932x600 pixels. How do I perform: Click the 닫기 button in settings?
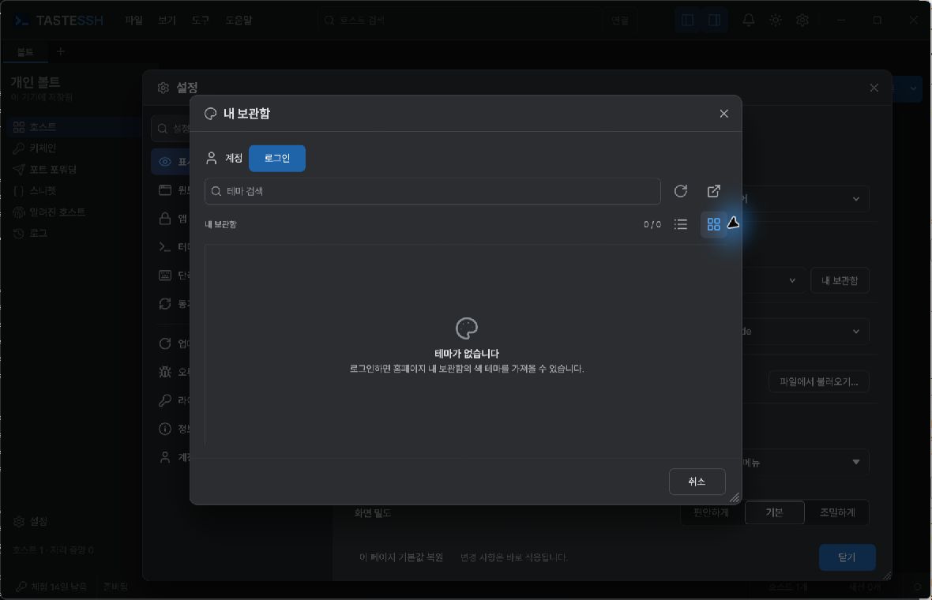tap(847, 557)
